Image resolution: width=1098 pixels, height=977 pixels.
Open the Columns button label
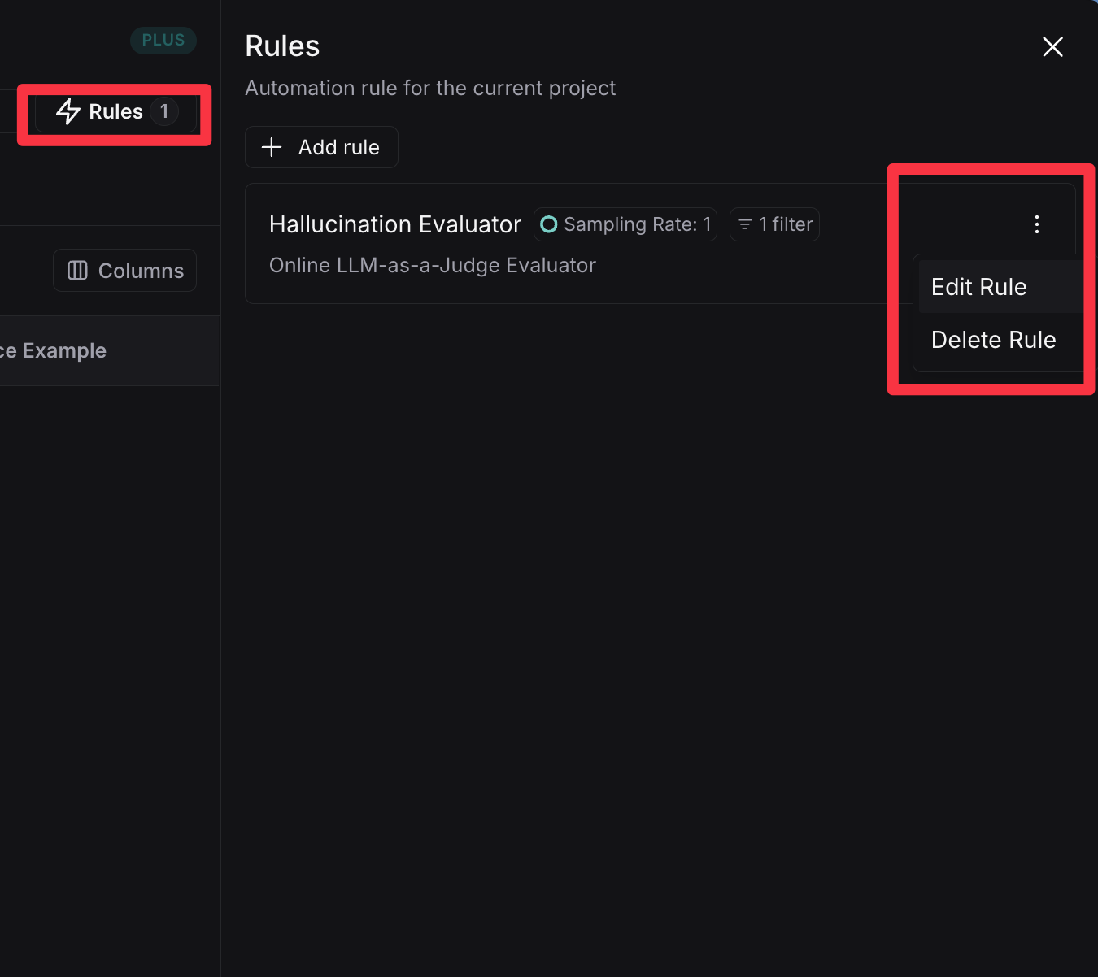[x=141, y=271]
